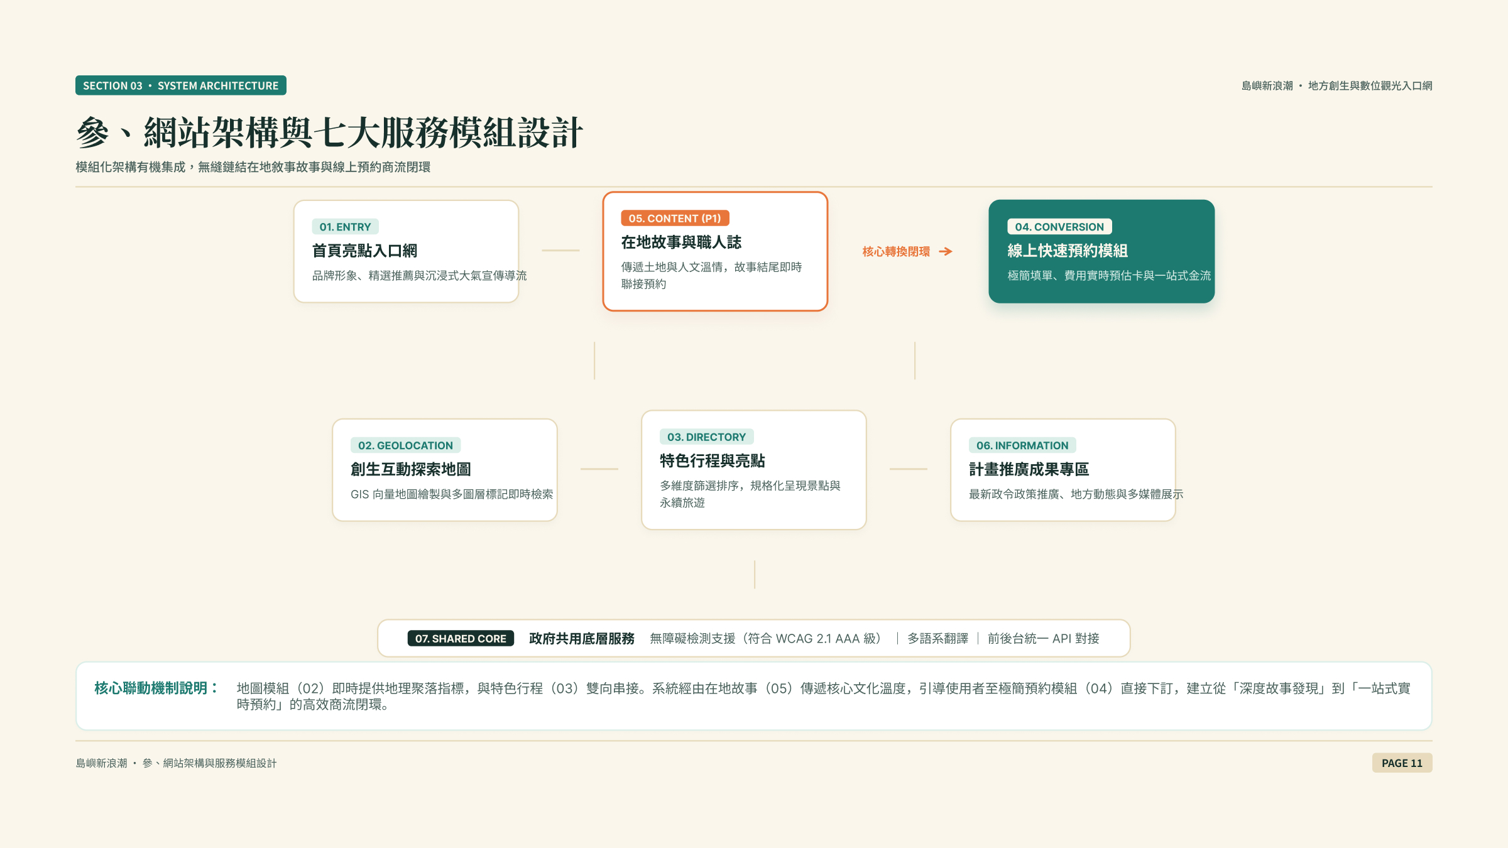The height and width of the screenshot is (848, 1508).
Task: Select the 首頁亮點入口網 card heading
Action: pos(364,251)
